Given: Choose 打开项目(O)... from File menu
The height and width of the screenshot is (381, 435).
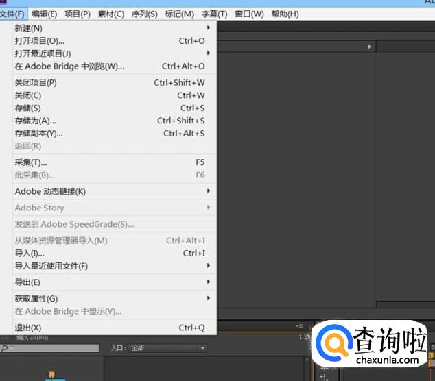Looking at the screenshot, I should coord(114,40).
